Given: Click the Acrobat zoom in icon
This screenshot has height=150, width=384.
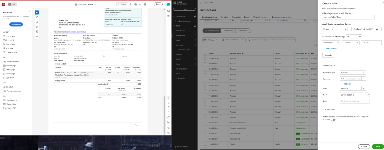Looking at the screenshot, I should coord(169,128).
